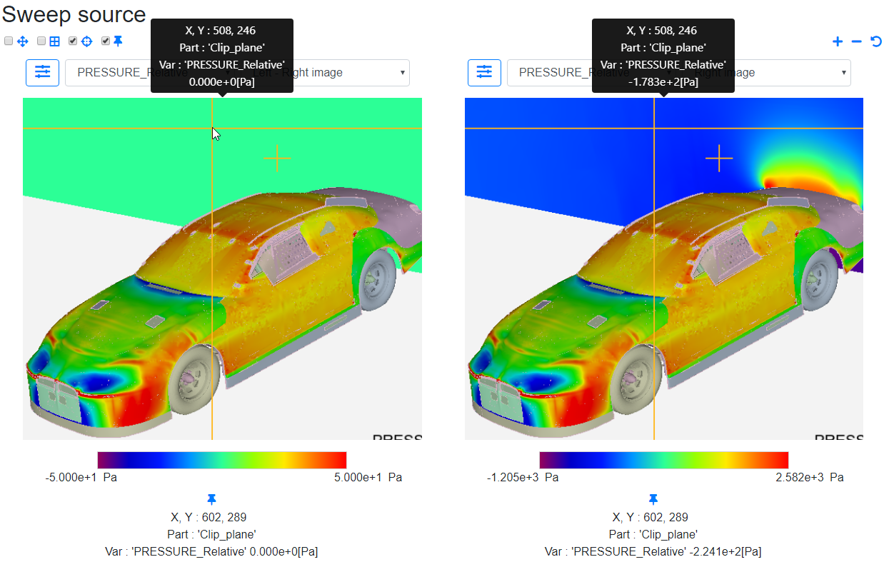Click the pin icon below left legend
889x562 pixels.
211,499
